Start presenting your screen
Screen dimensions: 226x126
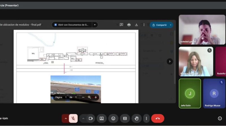coord(102,118)
